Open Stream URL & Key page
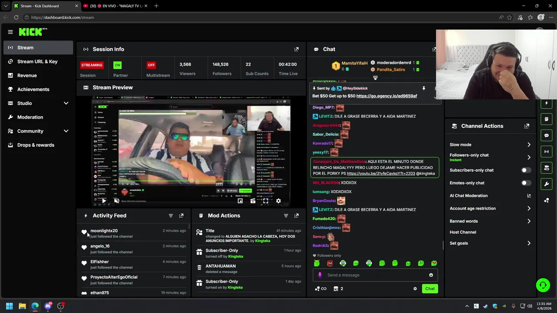Viewport: 557px width, 313px height. [x=38, y=62]
